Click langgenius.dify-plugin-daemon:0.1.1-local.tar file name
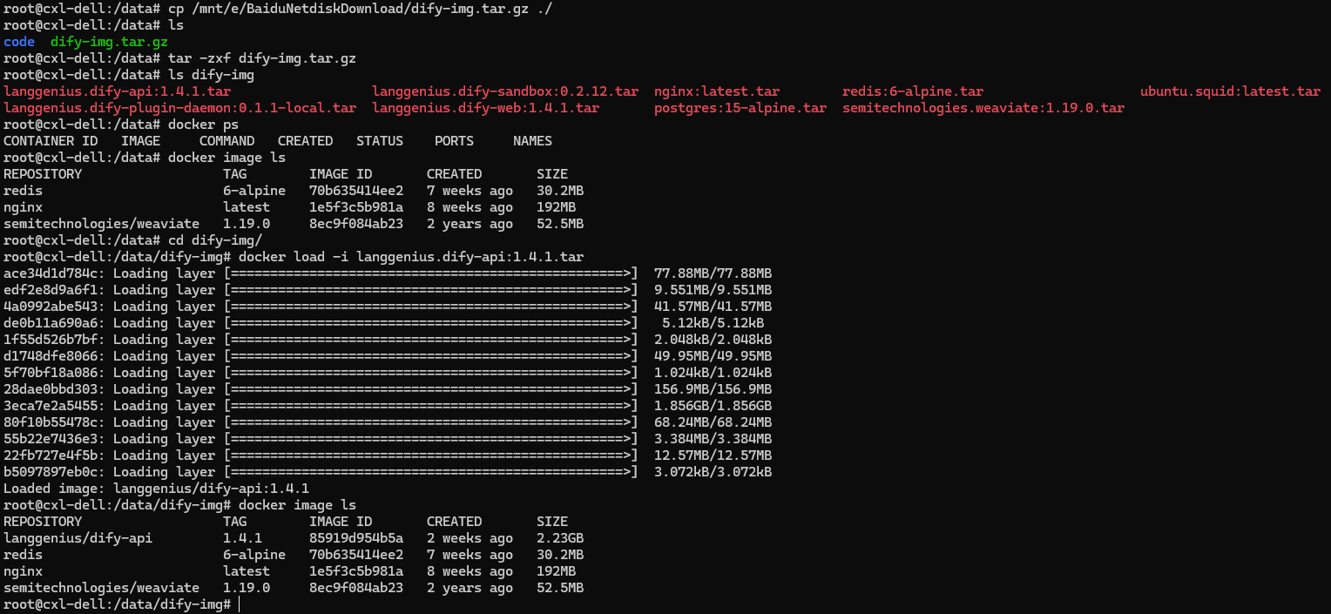This screenshot has width=1331, height=614. click(x=179, y=108)
